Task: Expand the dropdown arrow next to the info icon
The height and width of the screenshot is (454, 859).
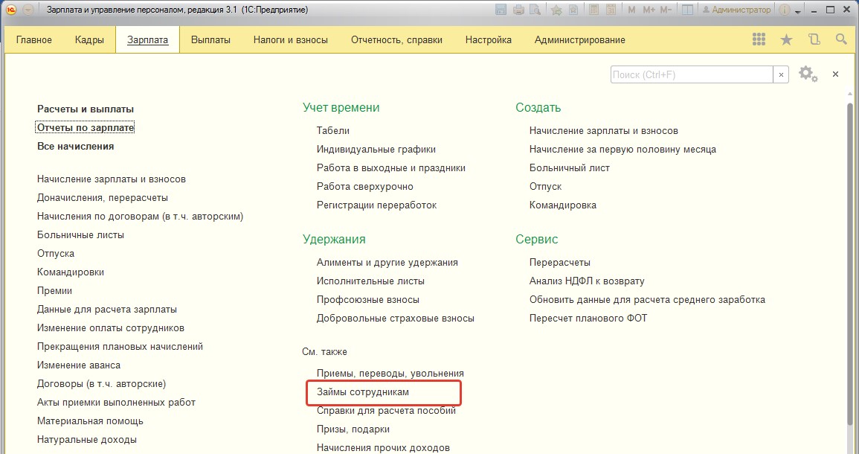Action: point(797,11)
